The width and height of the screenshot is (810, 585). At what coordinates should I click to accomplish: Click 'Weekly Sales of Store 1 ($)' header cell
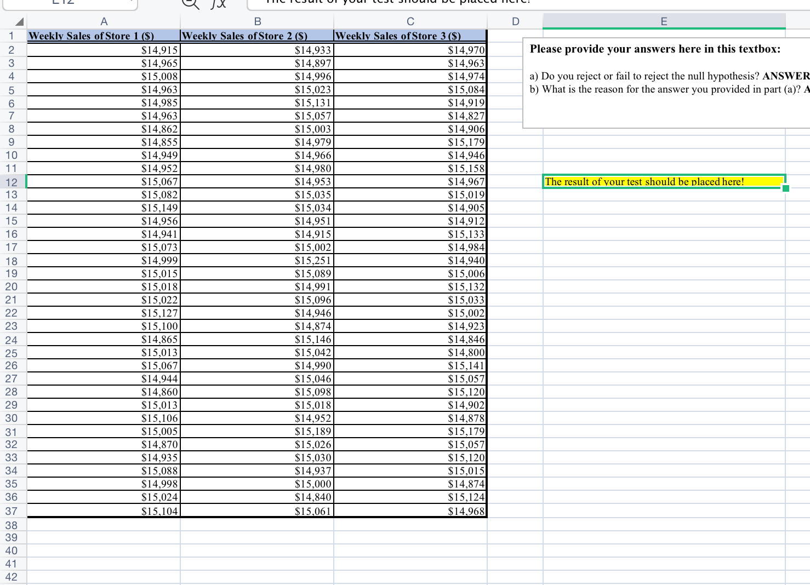click(104, 36)
